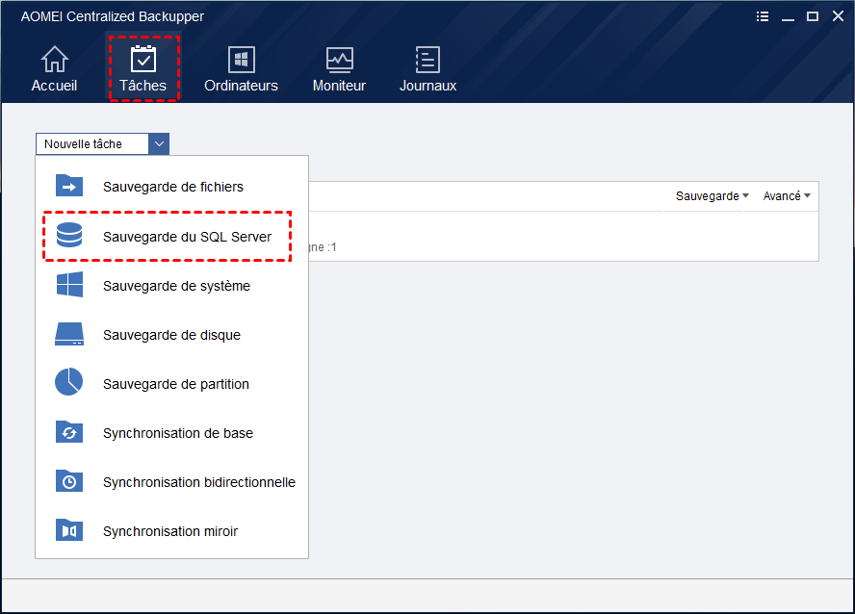Open the Moniteur monitor icon
The image size is (855, 614).
pos(339,60)
